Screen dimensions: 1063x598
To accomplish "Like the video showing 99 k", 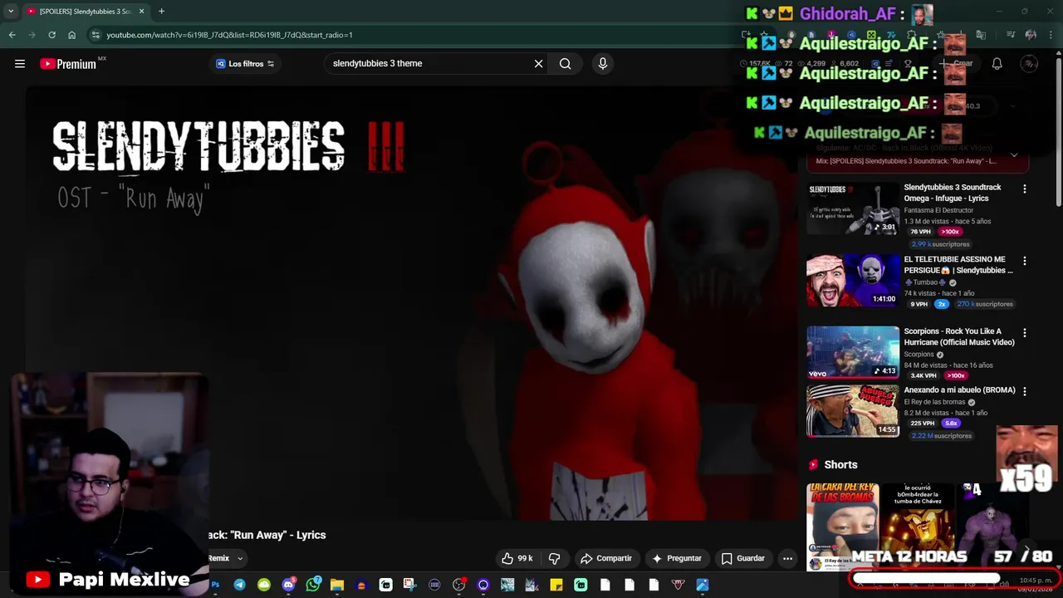I will coord(517,558).
